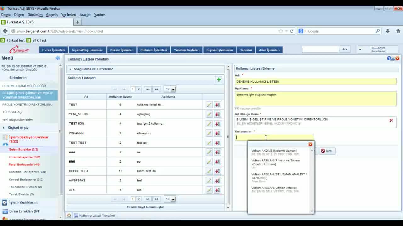Screen dimensions: 403x226
Task: Click the home icon in bottom bar
Action: coord(69,216)
